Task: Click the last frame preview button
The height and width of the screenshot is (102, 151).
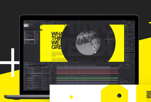Action: point(132,34)
